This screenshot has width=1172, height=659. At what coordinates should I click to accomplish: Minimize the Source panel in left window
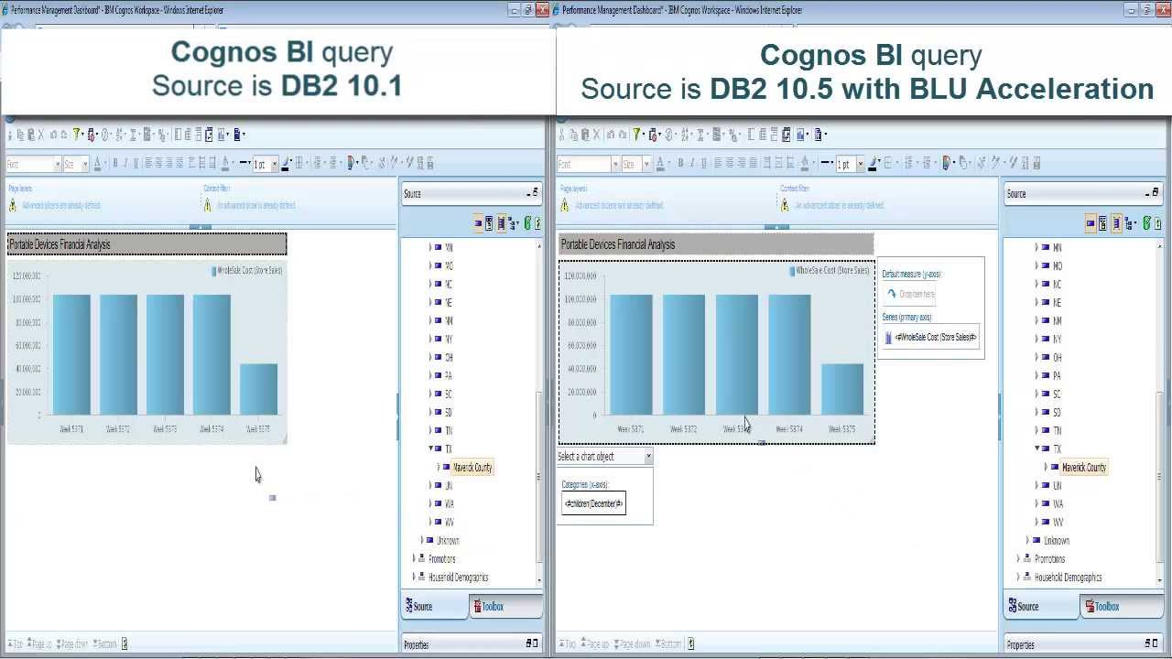tap(529, 193)
